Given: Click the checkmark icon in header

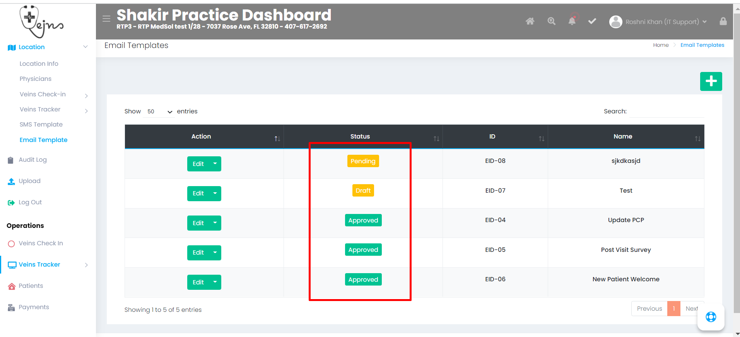Looking at the screenshot, I should 592,21.
